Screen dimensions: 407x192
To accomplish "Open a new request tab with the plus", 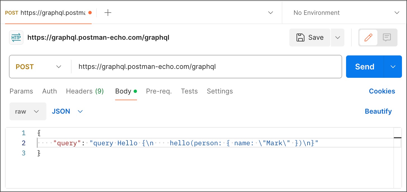I will (108, 13).
